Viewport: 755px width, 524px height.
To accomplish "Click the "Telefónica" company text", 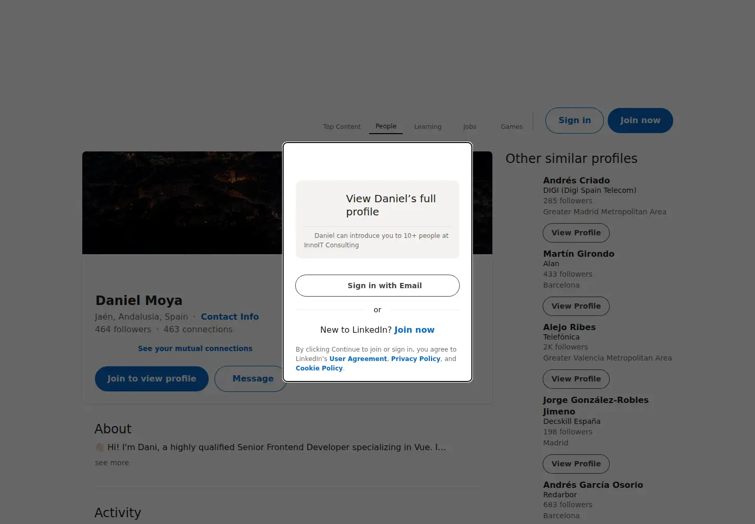I will tap(562, 337).
